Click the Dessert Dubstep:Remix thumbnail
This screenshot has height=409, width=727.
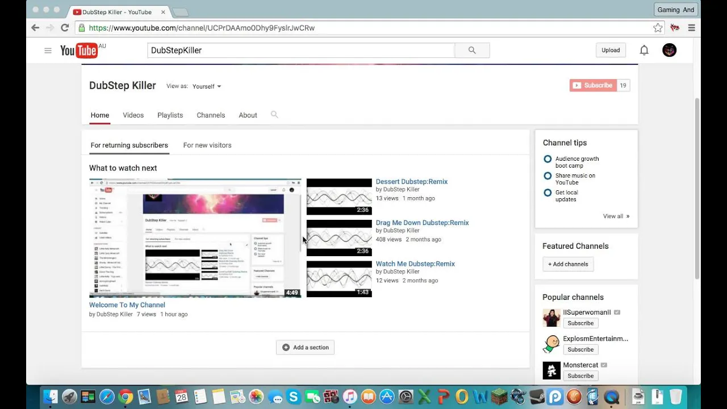pos(339,197)
